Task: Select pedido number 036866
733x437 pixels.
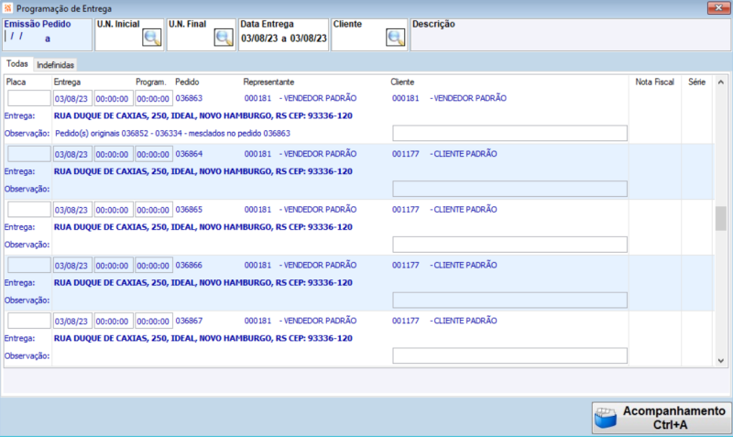Action: click(x=189, y=265)
